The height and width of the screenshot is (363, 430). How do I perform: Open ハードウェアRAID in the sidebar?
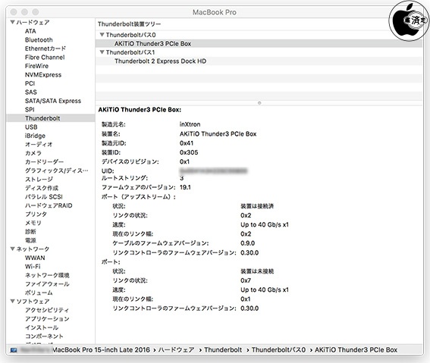tap(49, 205)
